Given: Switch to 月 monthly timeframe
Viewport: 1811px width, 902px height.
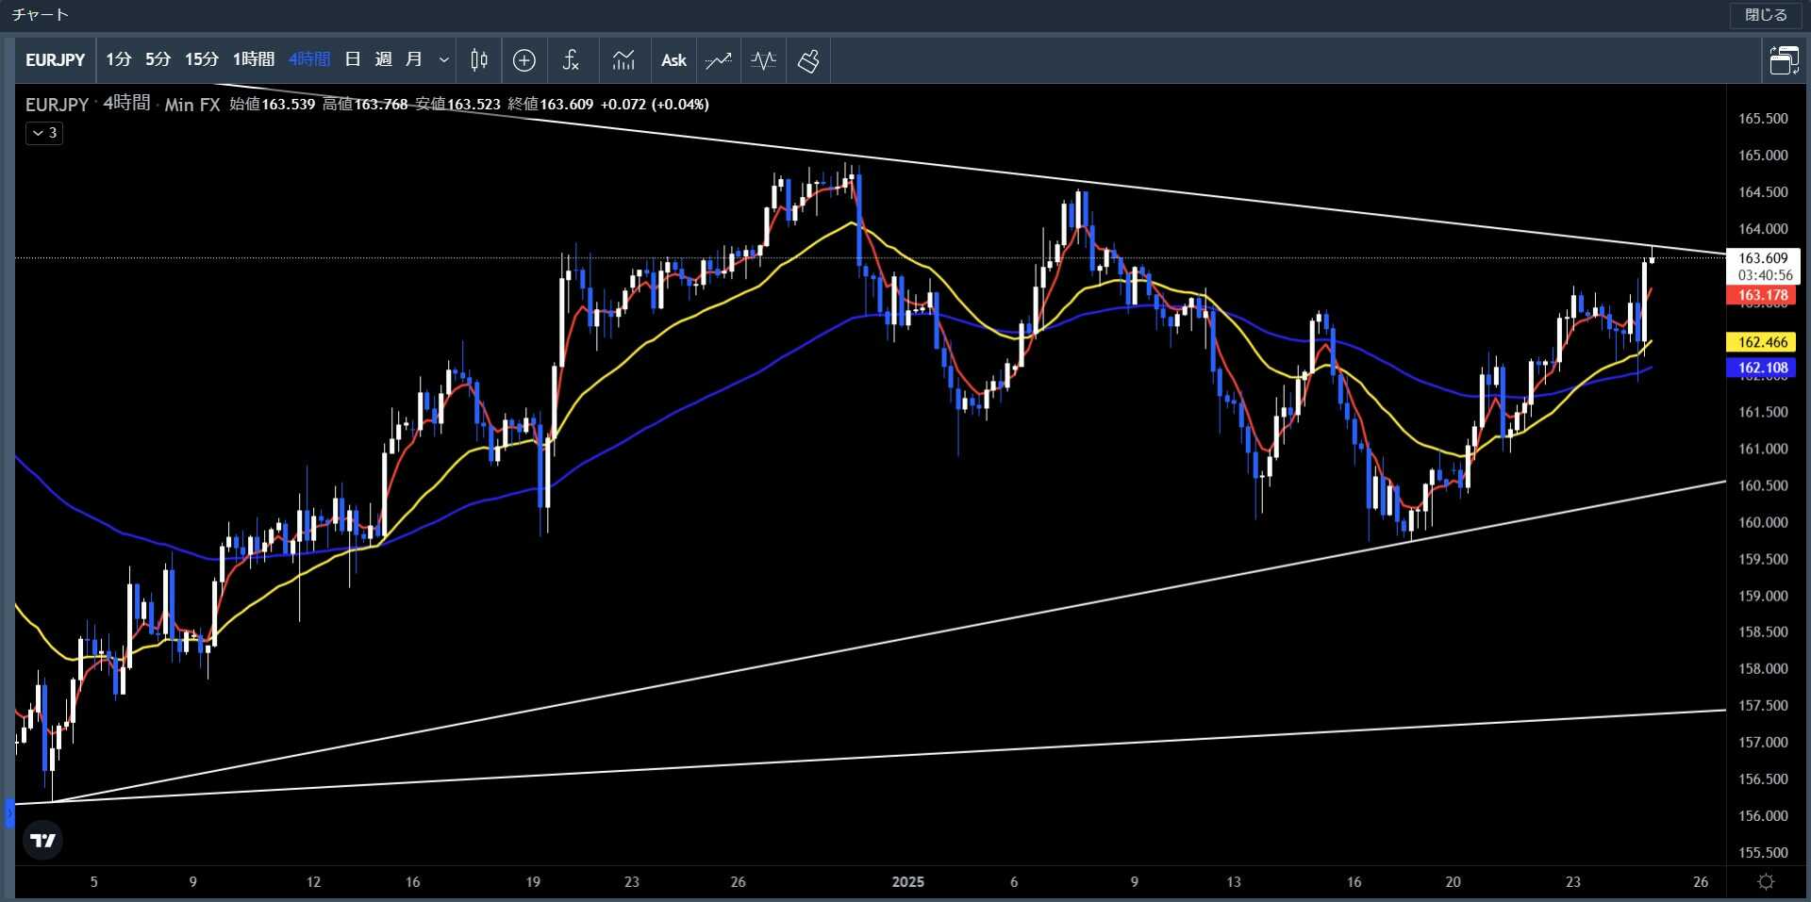Looking at the screenshot, I should (413, 59).
